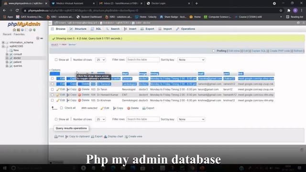The height and width of the screenshot is (172, 306).
Task: Click Delete icon for Dr Krishnan row
Action: [79, 100]
